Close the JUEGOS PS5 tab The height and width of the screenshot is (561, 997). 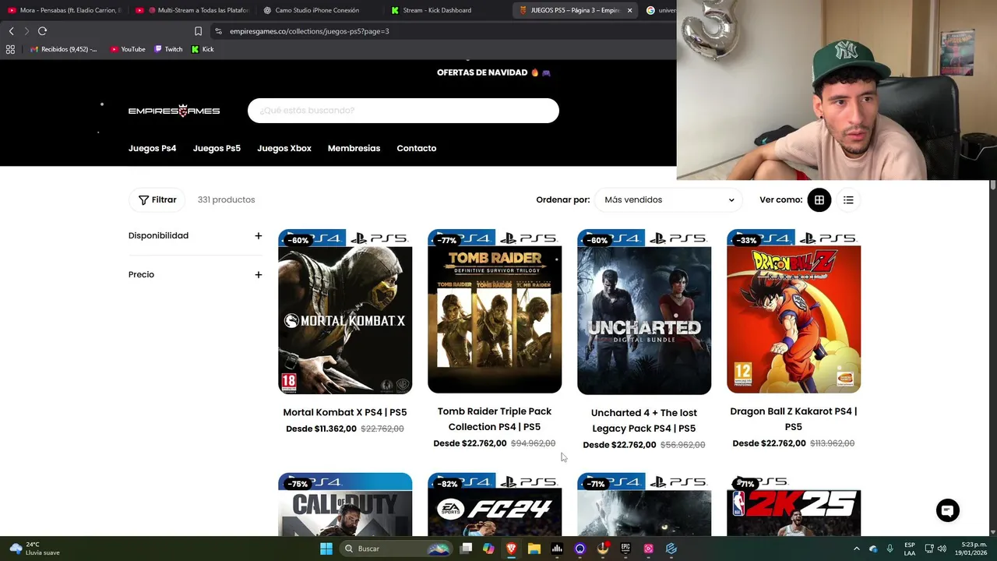[629, 10]
